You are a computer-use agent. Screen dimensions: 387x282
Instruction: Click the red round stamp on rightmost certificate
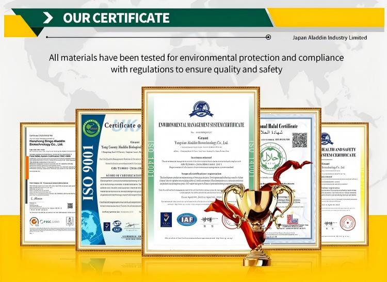click(348, 223)
